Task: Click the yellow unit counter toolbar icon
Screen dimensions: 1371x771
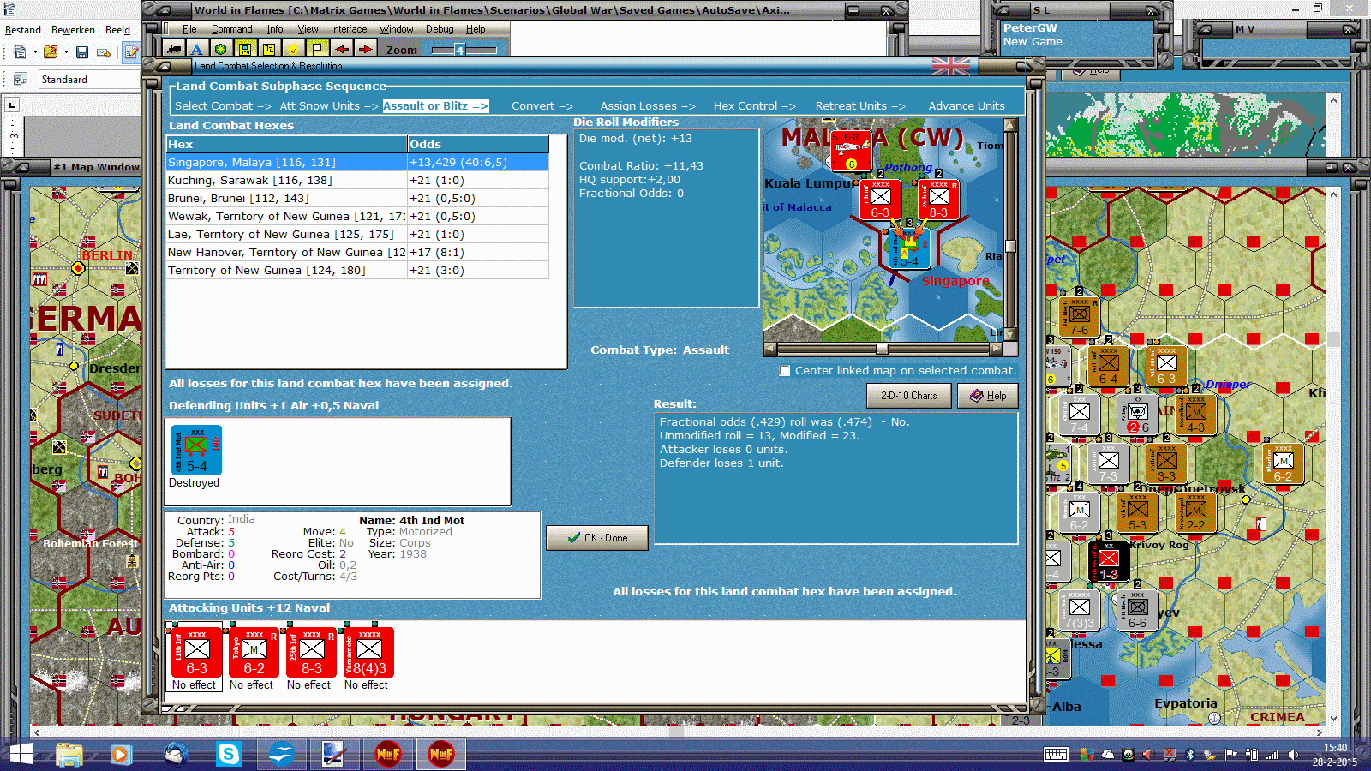Action: (x=245, y=50)
